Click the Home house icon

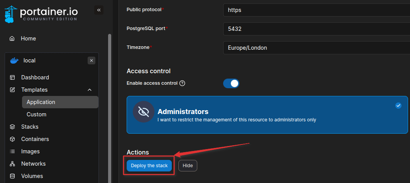click(12, 39)
